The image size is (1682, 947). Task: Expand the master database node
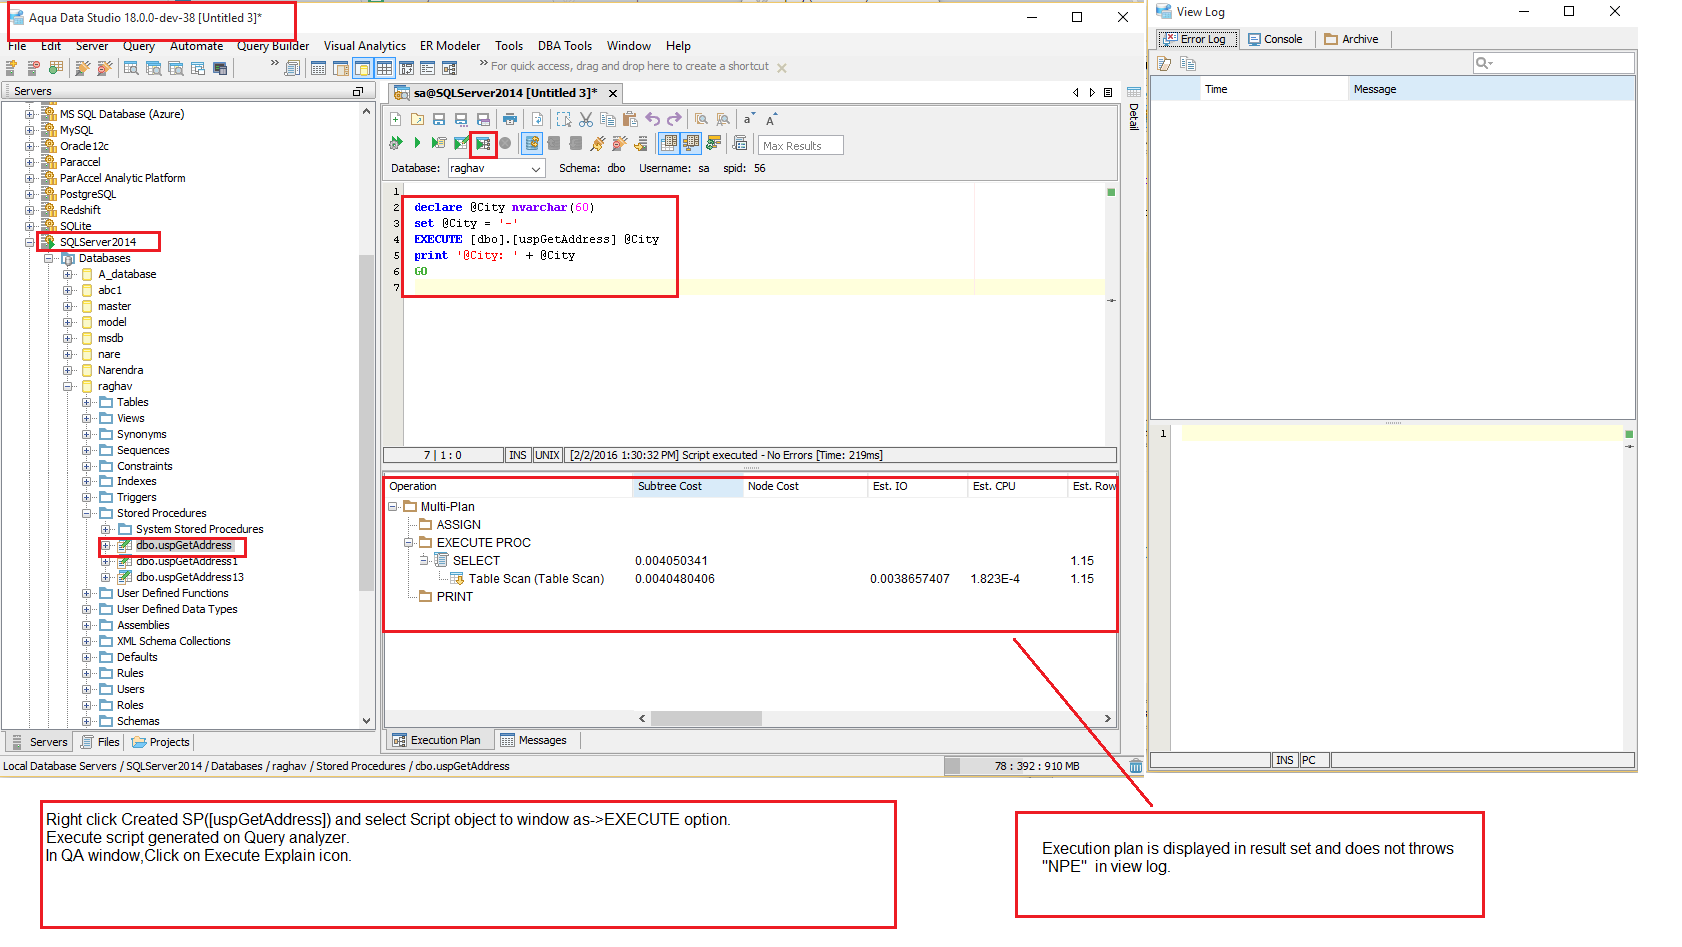point(68,306)
